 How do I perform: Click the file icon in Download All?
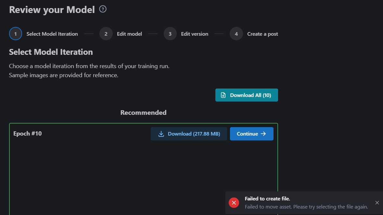pyautogui.click(x=223, y=95)
